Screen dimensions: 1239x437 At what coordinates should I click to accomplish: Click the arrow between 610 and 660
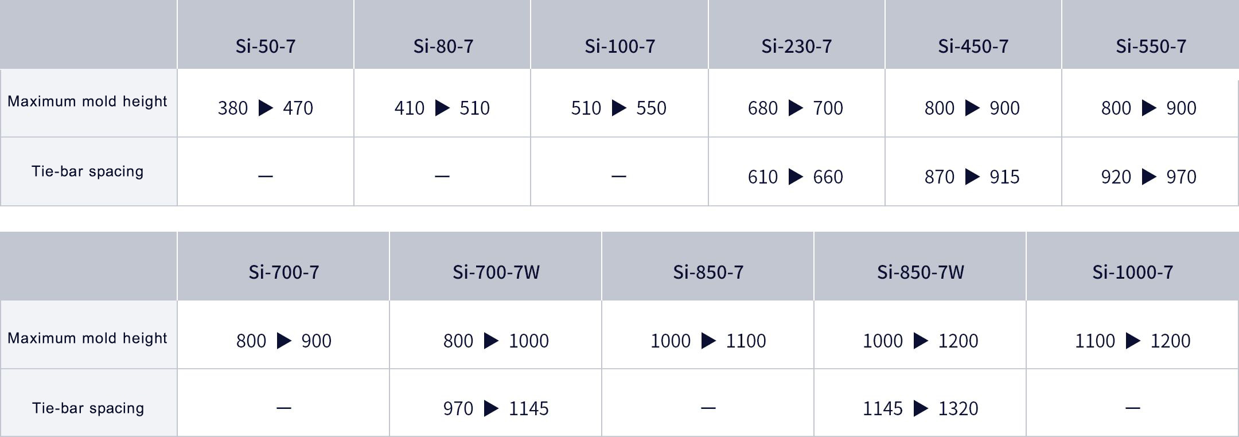click(796, 177)
